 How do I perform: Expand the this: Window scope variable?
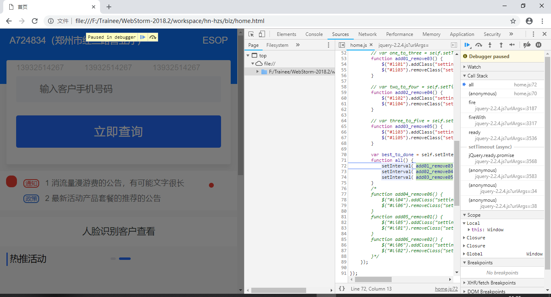click(x=470, y=229)
